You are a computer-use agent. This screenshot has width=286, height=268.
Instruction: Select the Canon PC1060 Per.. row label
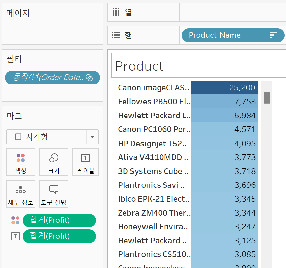click(154, 129)
